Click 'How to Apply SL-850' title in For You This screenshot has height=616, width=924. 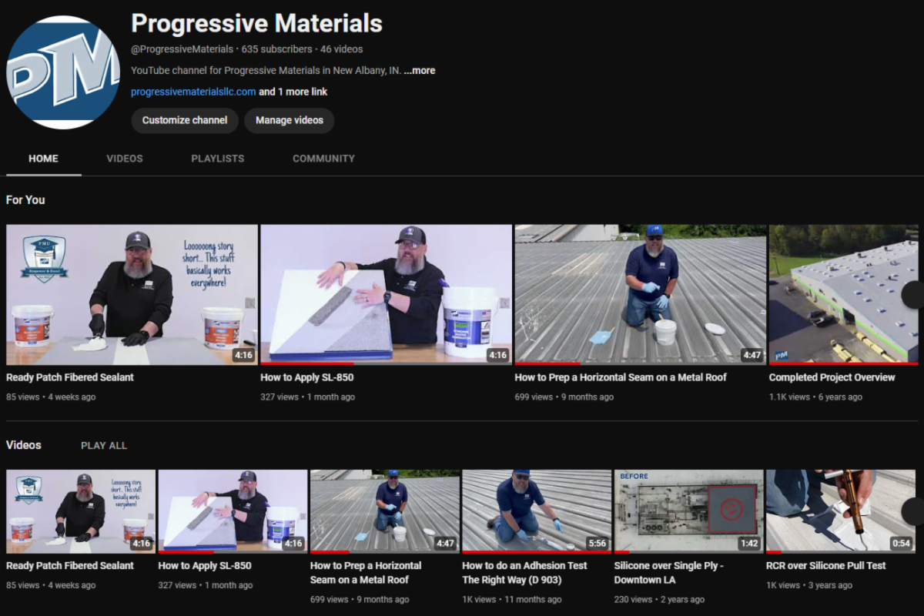(x=307, y=377)
